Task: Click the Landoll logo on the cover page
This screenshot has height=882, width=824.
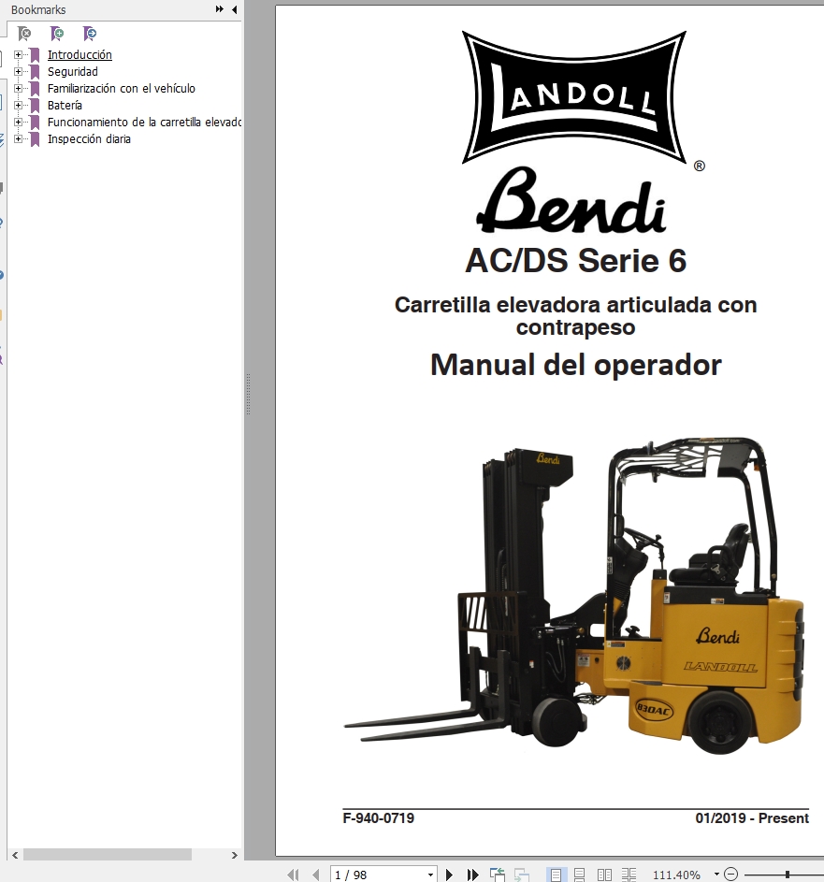Action: [575, 97]
